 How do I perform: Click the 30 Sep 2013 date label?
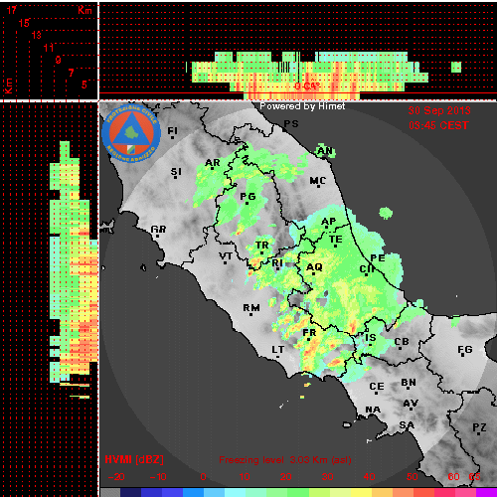tap(439, 110)
